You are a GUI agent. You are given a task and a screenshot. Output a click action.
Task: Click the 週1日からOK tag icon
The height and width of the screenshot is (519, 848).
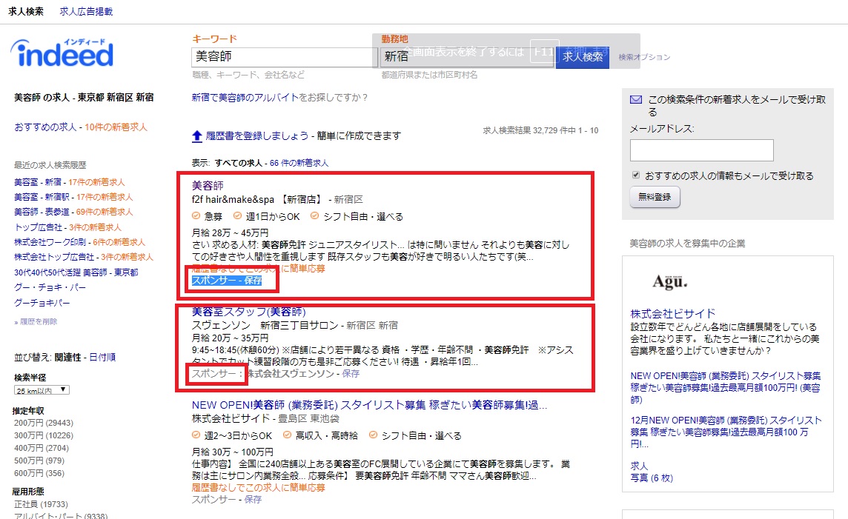point(237,216)
